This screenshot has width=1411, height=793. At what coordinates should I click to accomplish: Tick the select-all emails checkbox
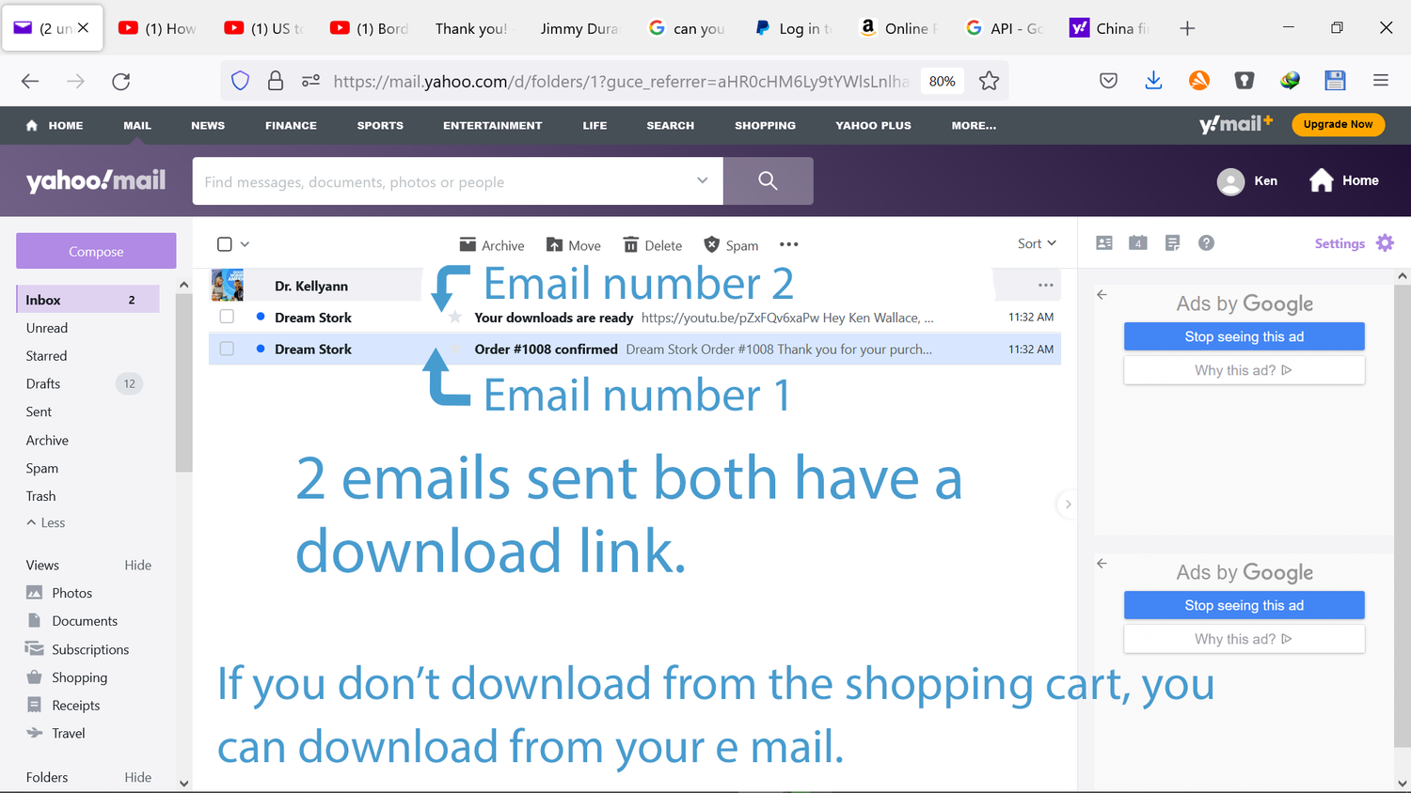tap(225, 244)
